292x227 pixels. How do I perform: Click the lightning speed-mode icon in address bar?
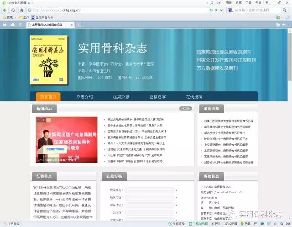216,10
